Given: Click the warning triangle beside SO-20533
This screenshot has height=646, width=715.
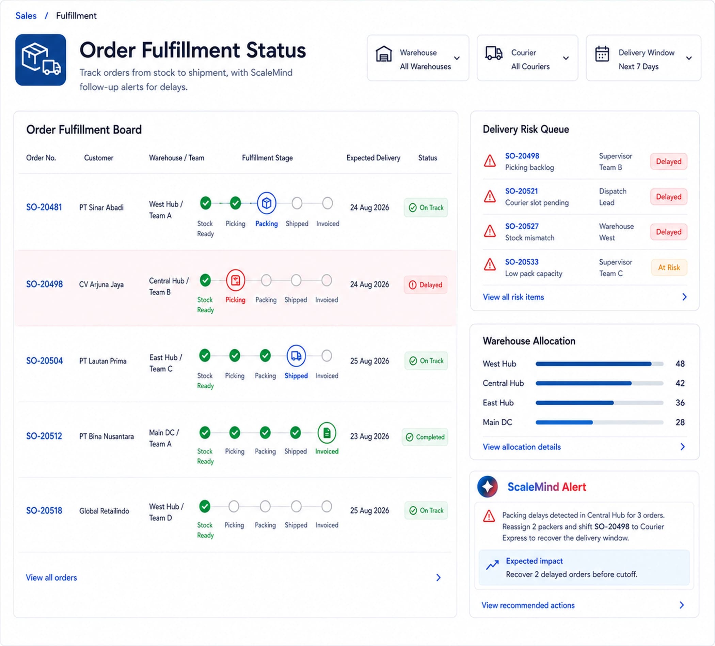Looking at the screenshot, I should pos(490,264).
